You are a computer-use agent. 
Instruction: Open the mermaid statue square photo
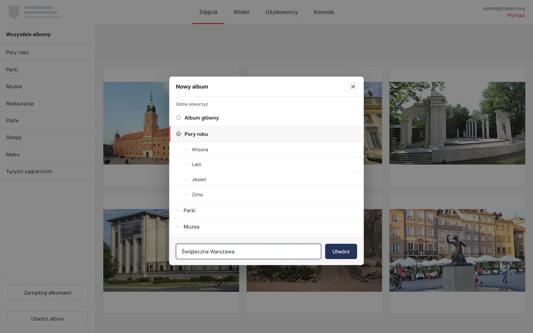point(457,250)
